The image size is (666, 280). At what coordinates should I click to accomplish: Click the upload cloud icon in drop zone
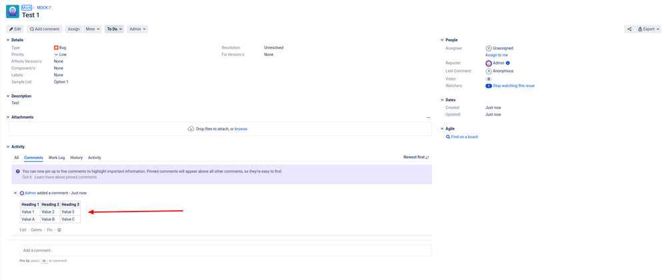pos(191,129)
